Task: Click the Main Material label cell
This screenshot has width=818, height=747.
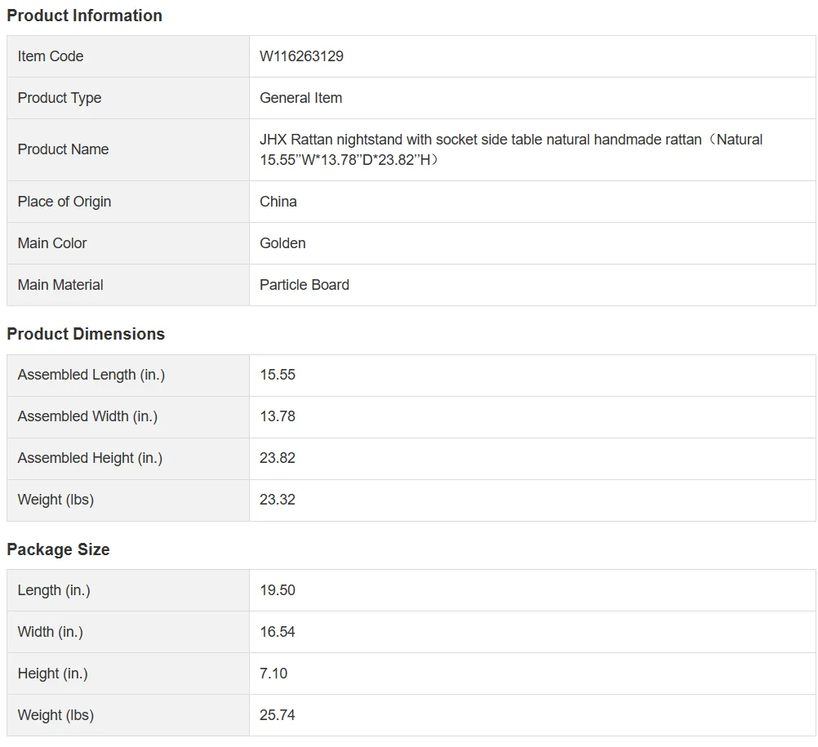Action: 60,285
